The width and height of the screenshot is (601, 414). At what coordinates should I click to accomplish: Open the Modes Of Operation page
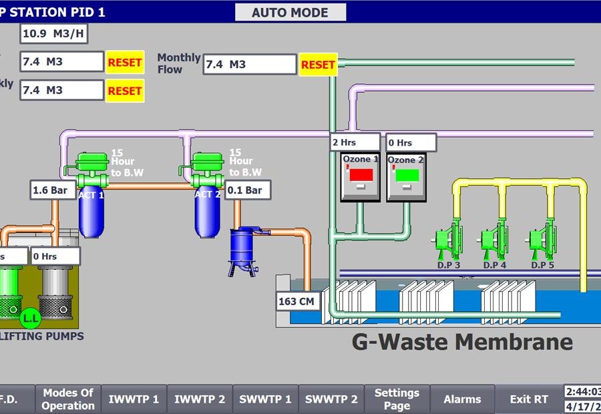click(x=68, y=399)
